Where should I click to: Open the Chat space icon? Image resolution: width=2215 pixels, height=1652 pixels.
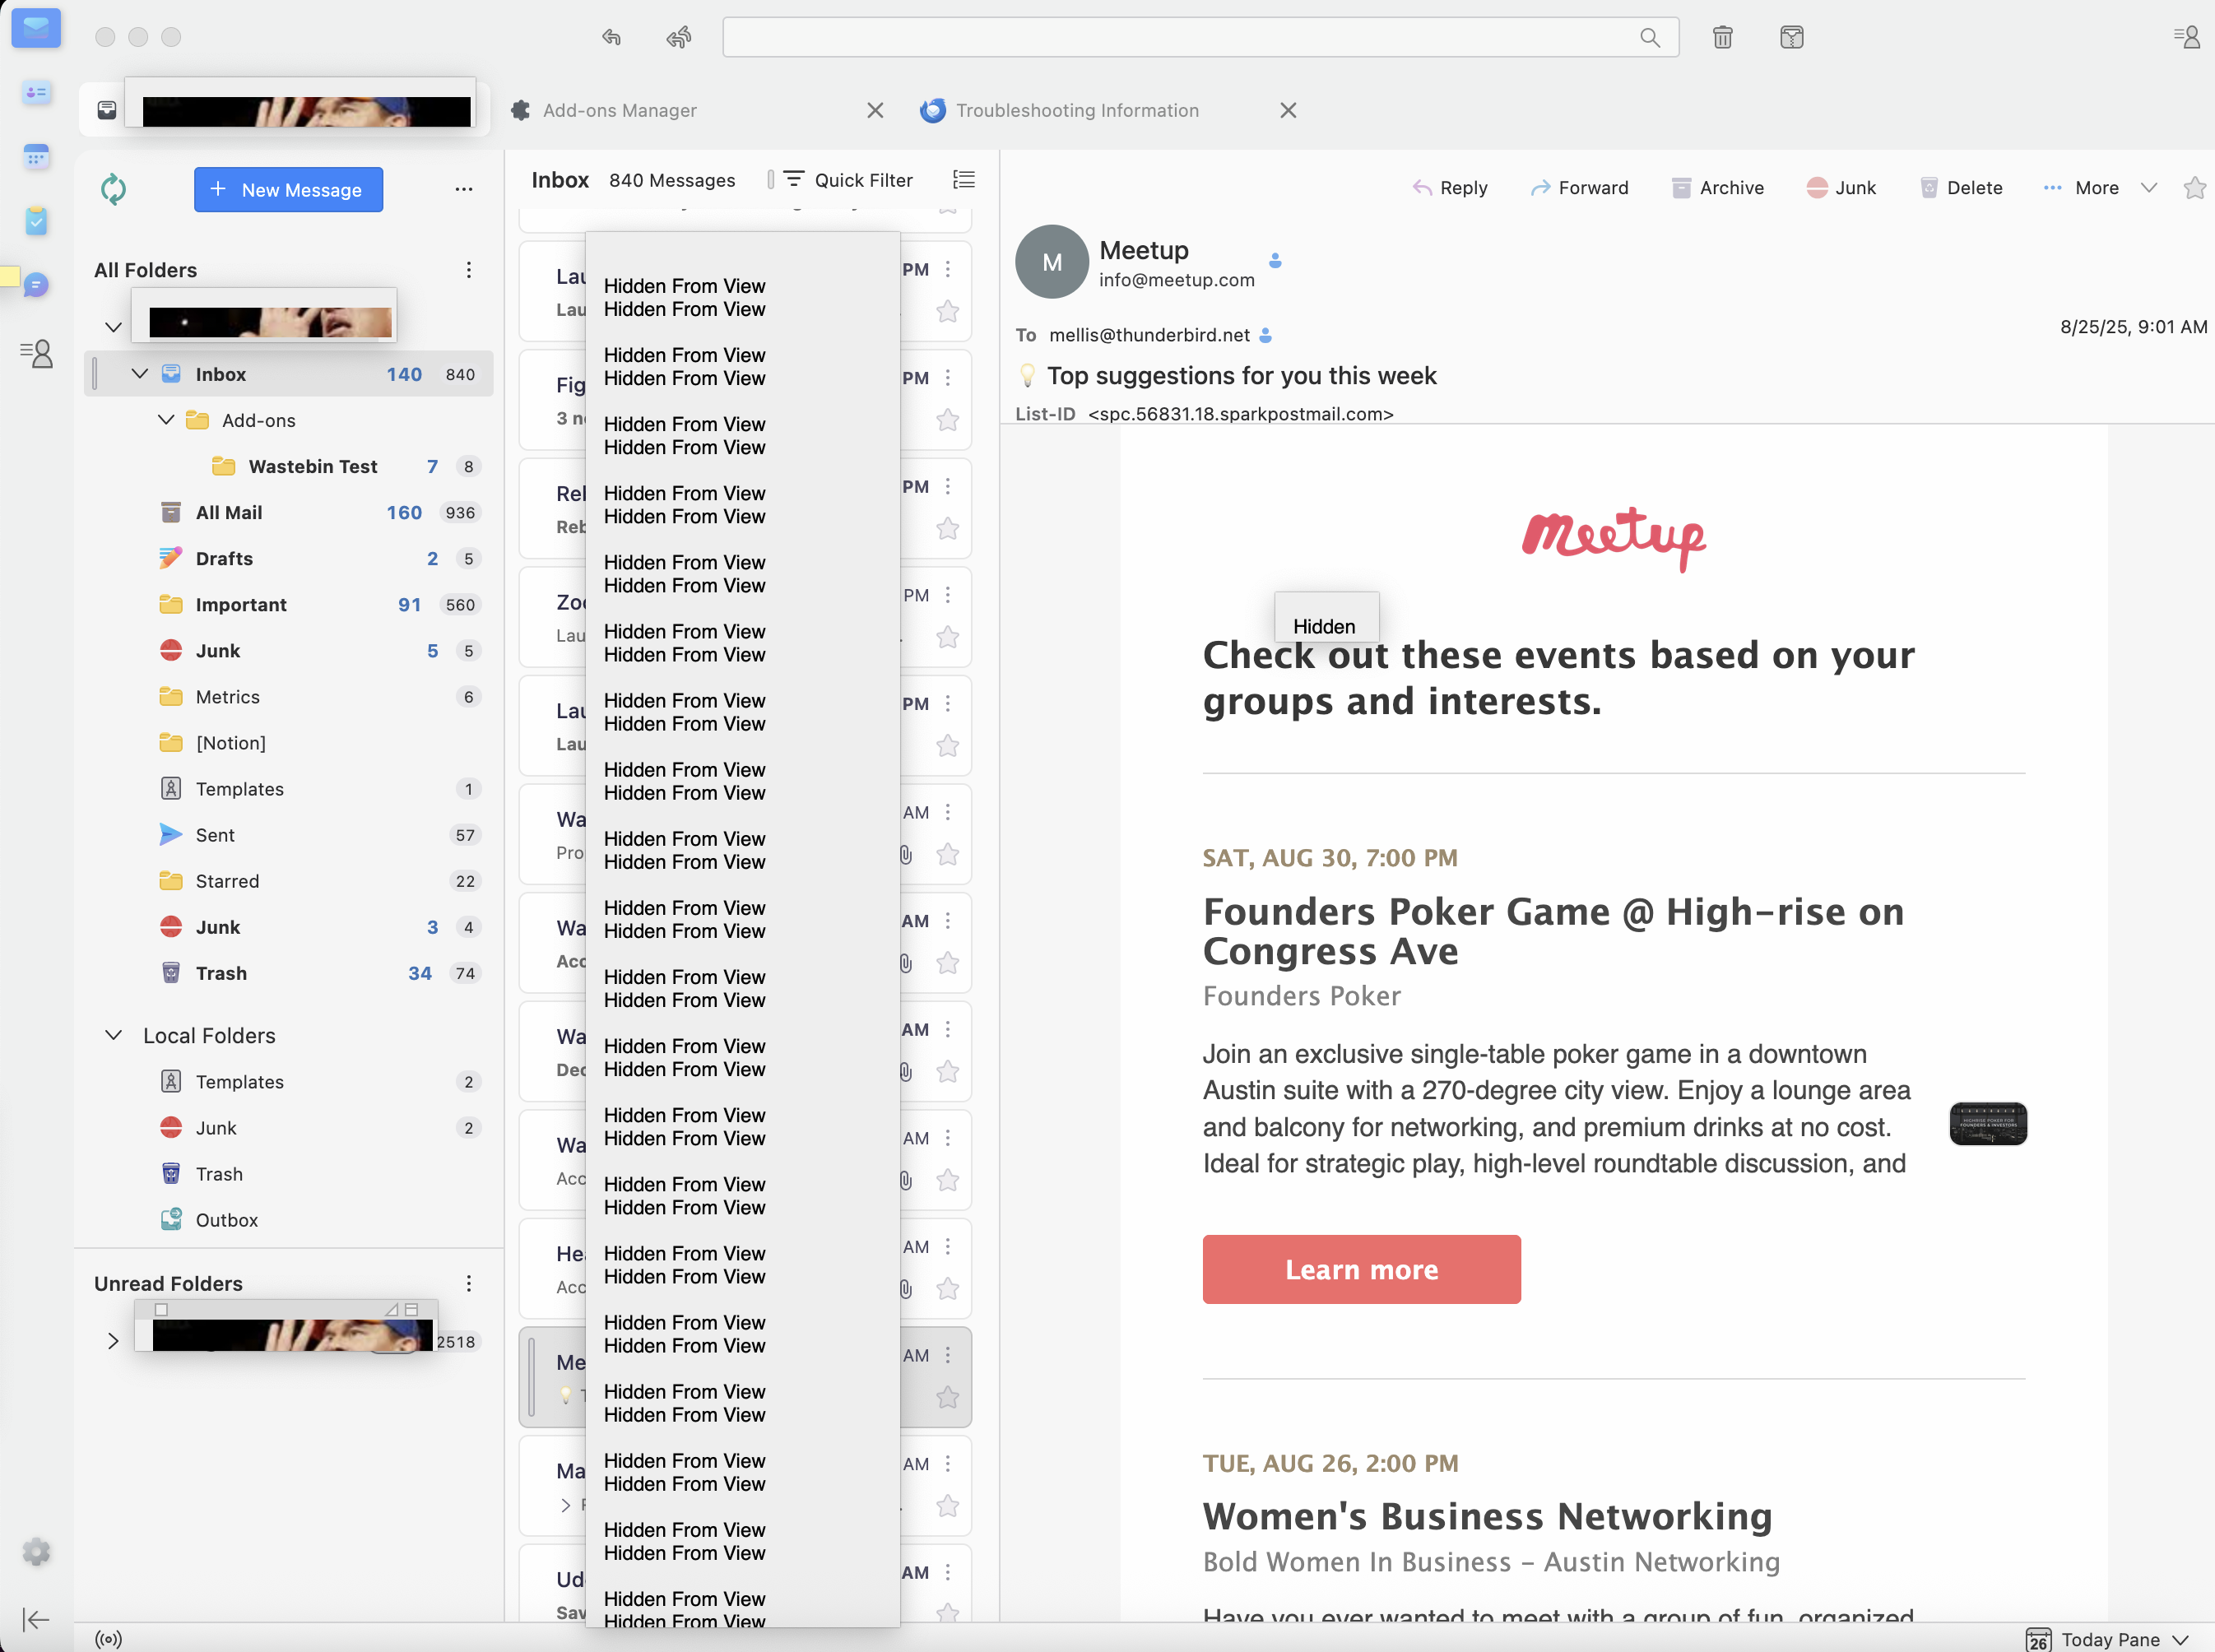tap(37, 286)
